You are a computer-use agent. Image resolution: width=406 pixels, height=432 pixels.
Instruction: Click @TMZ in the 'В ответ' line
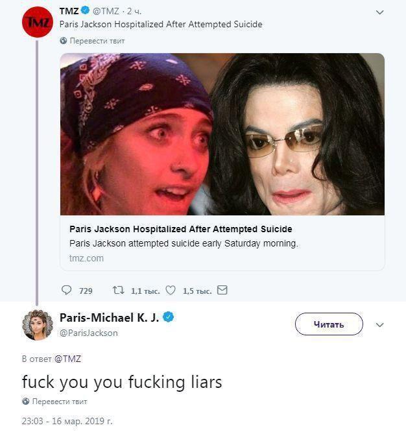click(67, 359)
